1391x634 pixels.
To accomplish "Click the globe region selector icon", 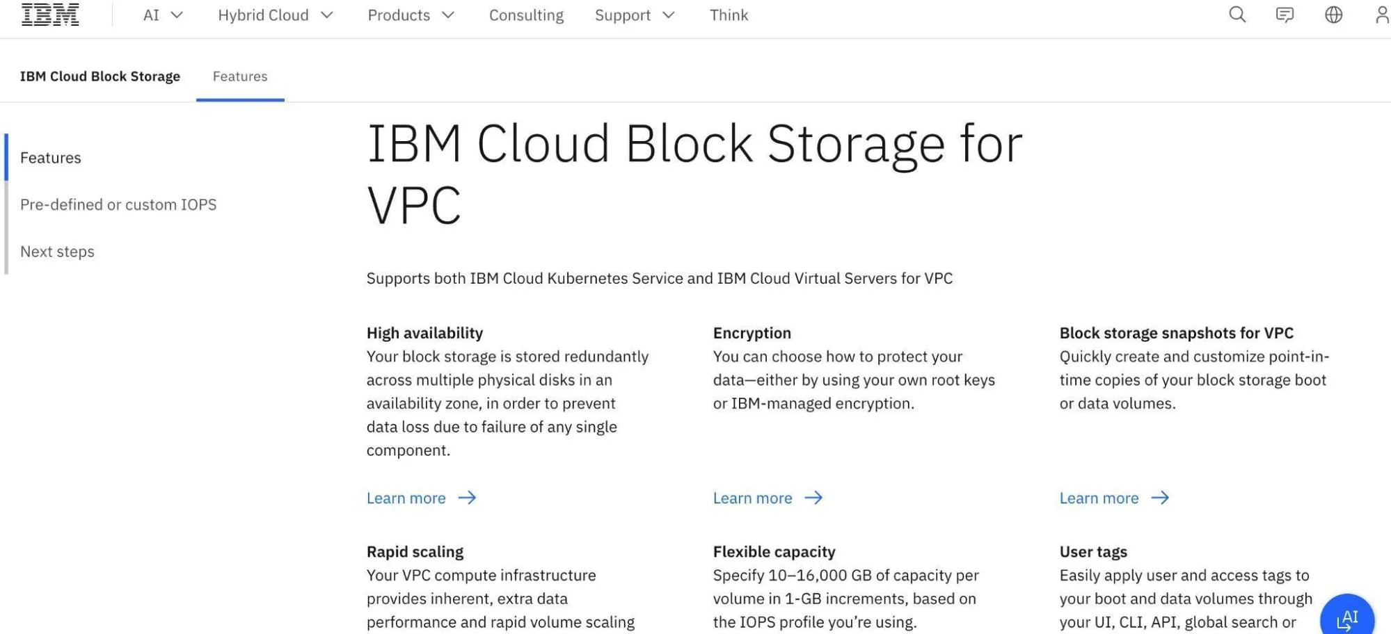I will pyautogui.click(x=1333, y=15).
